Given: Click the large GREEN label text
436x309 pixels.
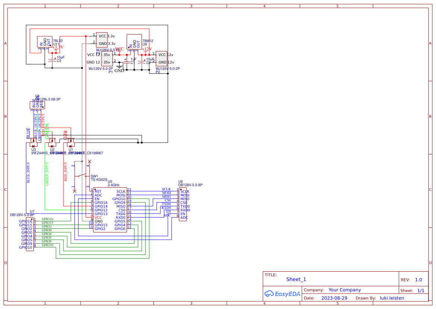Looking at the screenshot, I should point(47,132).
